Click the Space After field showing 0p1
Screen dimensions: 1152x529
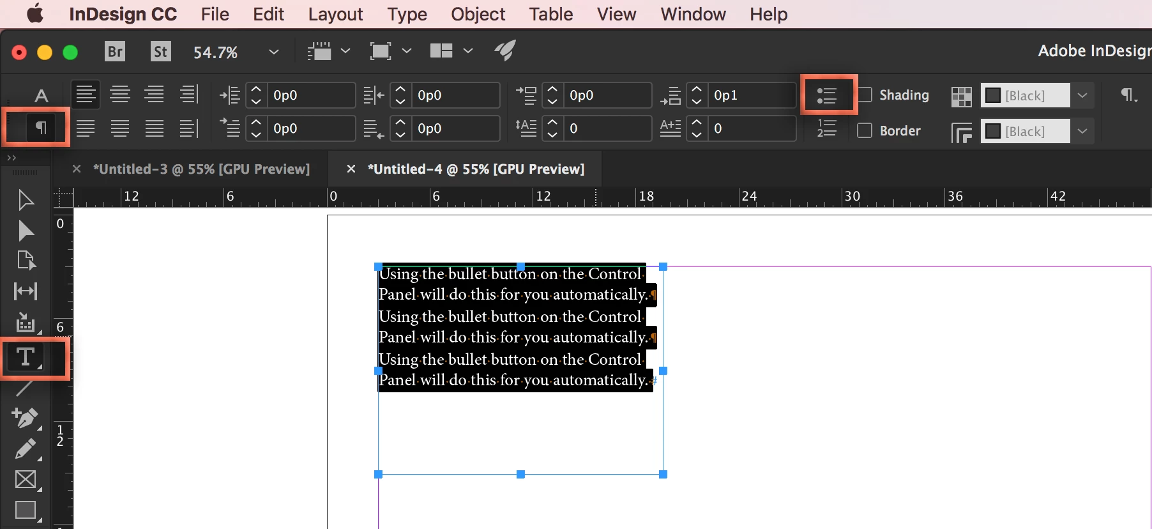click(x=752, y=95)
